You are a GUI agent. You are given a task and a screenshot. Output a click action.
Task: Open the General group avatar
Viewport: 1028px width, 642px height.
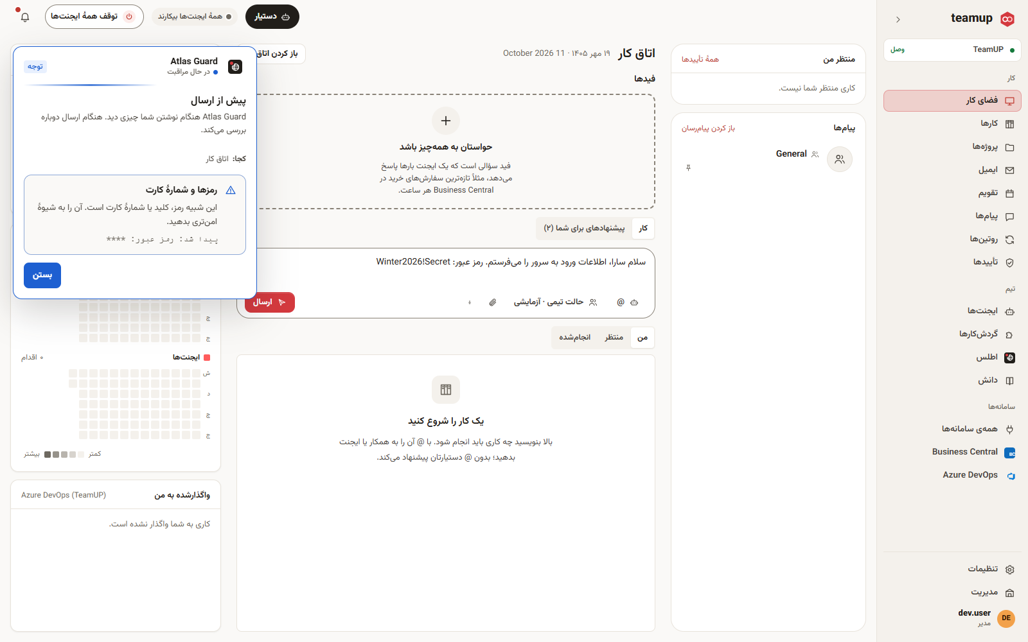(840, 159)
